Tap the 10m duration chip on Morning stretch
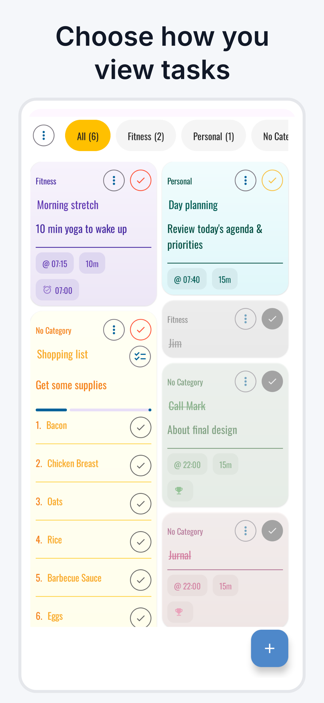Viewport: 324px width, 703px height. point(92,263)
